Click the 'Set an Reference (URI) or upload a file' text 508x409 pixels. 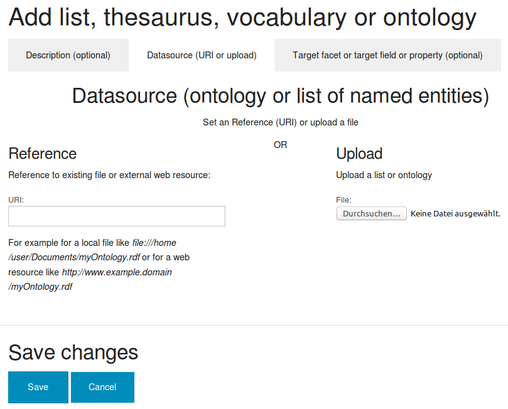tap(281, 122)
